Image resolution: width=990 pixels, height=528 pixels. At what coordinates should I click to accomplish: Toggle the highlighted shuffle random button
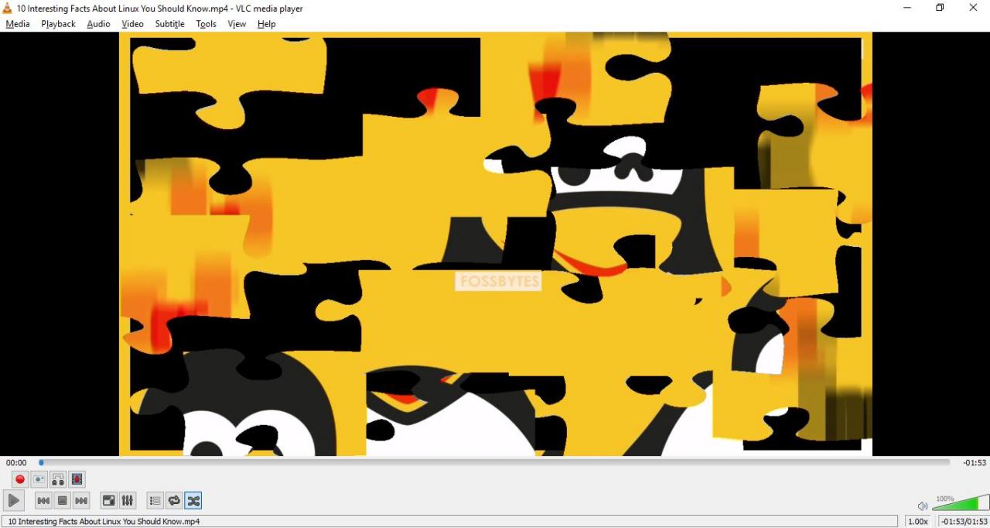(193, 501)
